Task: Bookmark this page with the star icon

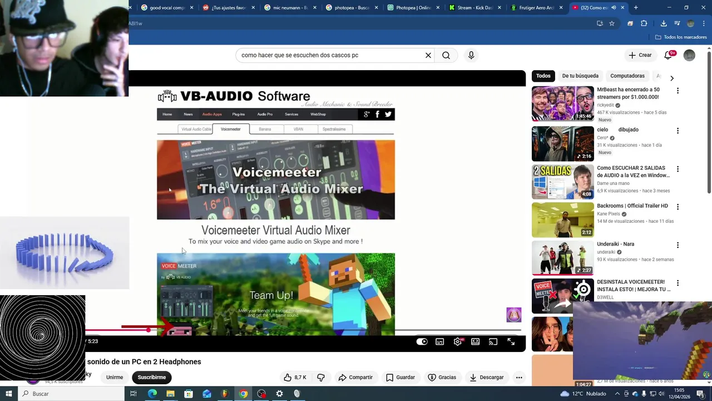Action: pos(612,23)
